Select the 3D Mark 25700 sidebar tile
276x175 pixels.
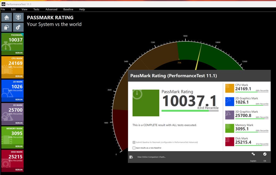click(x=12, y=114)
